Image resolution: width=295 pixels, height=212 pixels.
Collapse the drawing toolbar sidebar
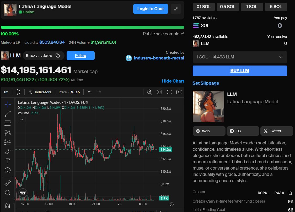point(14,200)
